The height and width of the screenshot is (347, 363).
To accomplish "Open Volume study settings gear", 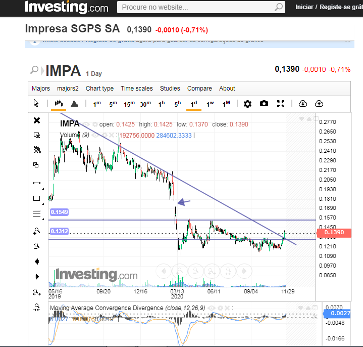I will click(105, 135).
